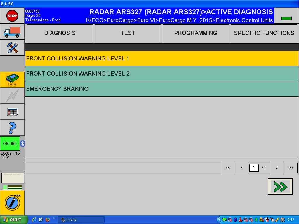Viewport: 299px width, 224px height.
Task: Click the red STOP icon
Action: [x=12, y=16]
